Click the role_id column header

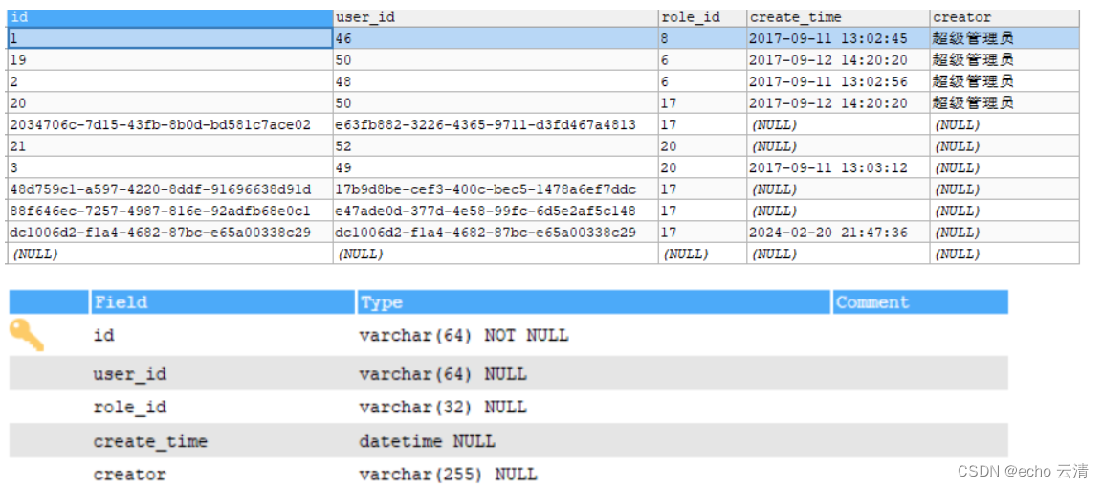pyautogui.click(x=702, y=17)
